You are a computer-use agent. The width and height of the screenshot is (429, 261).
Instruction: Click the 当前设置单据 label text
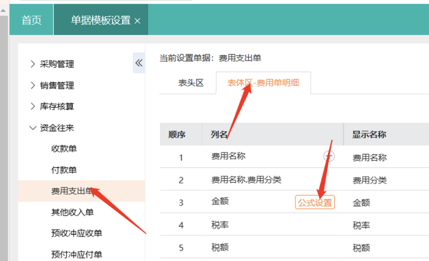187,58
